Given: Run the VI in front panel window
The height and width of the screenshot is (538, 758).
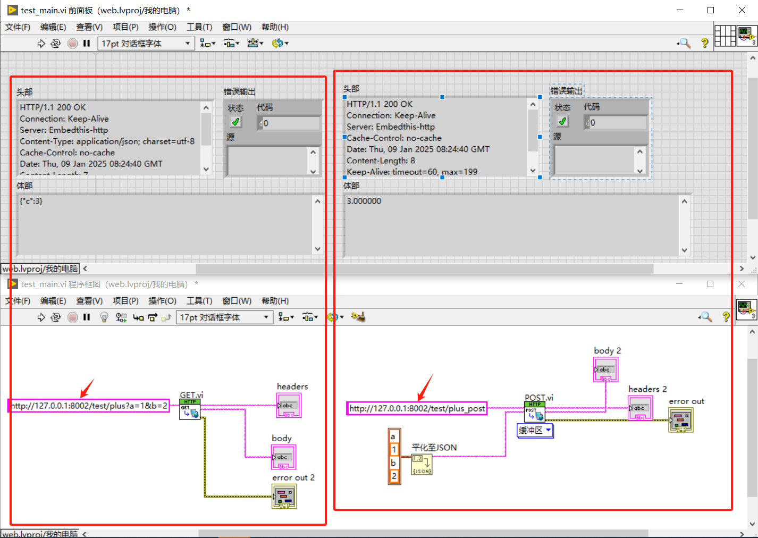Looking at the screenshot, I should tap(41, 44).
